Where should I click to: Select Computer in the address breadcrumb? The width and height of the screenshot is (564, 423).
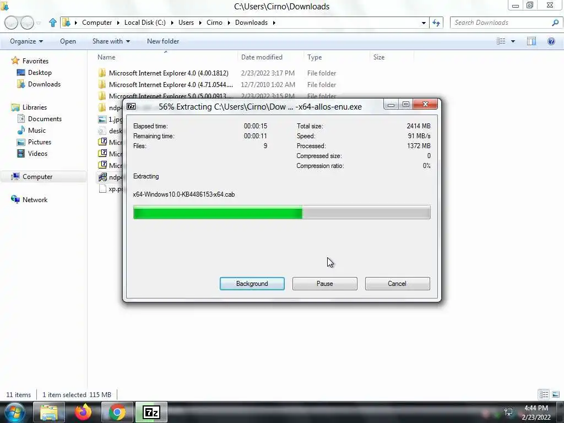point(97,22)
